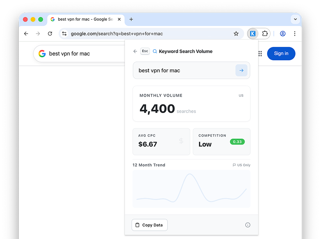Open the K keyword extension icon
Viewport: 321px width, 239px height.
[253, 34]
